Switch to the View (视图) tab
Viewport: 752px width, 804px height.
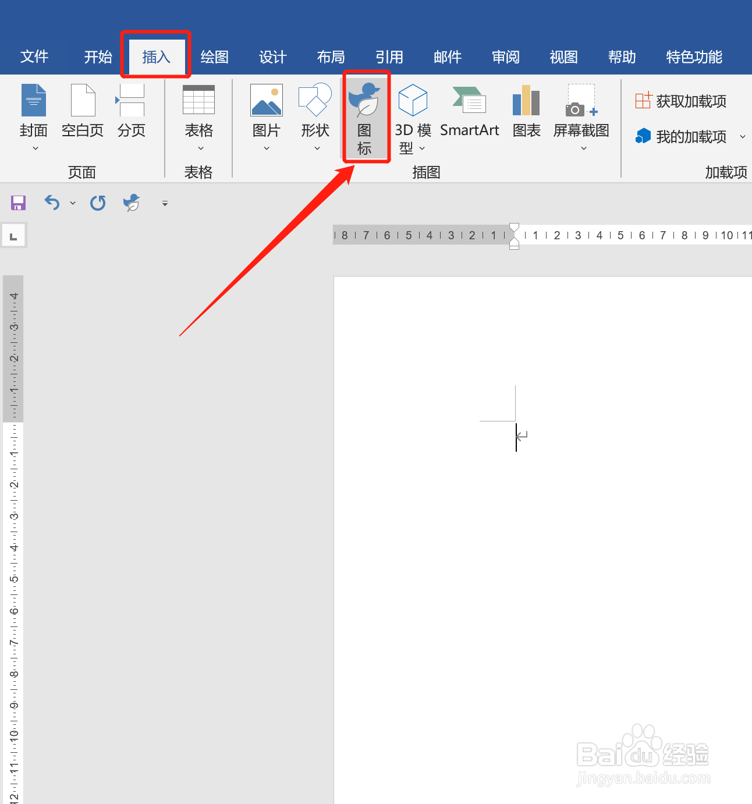(x=563, y=57)
